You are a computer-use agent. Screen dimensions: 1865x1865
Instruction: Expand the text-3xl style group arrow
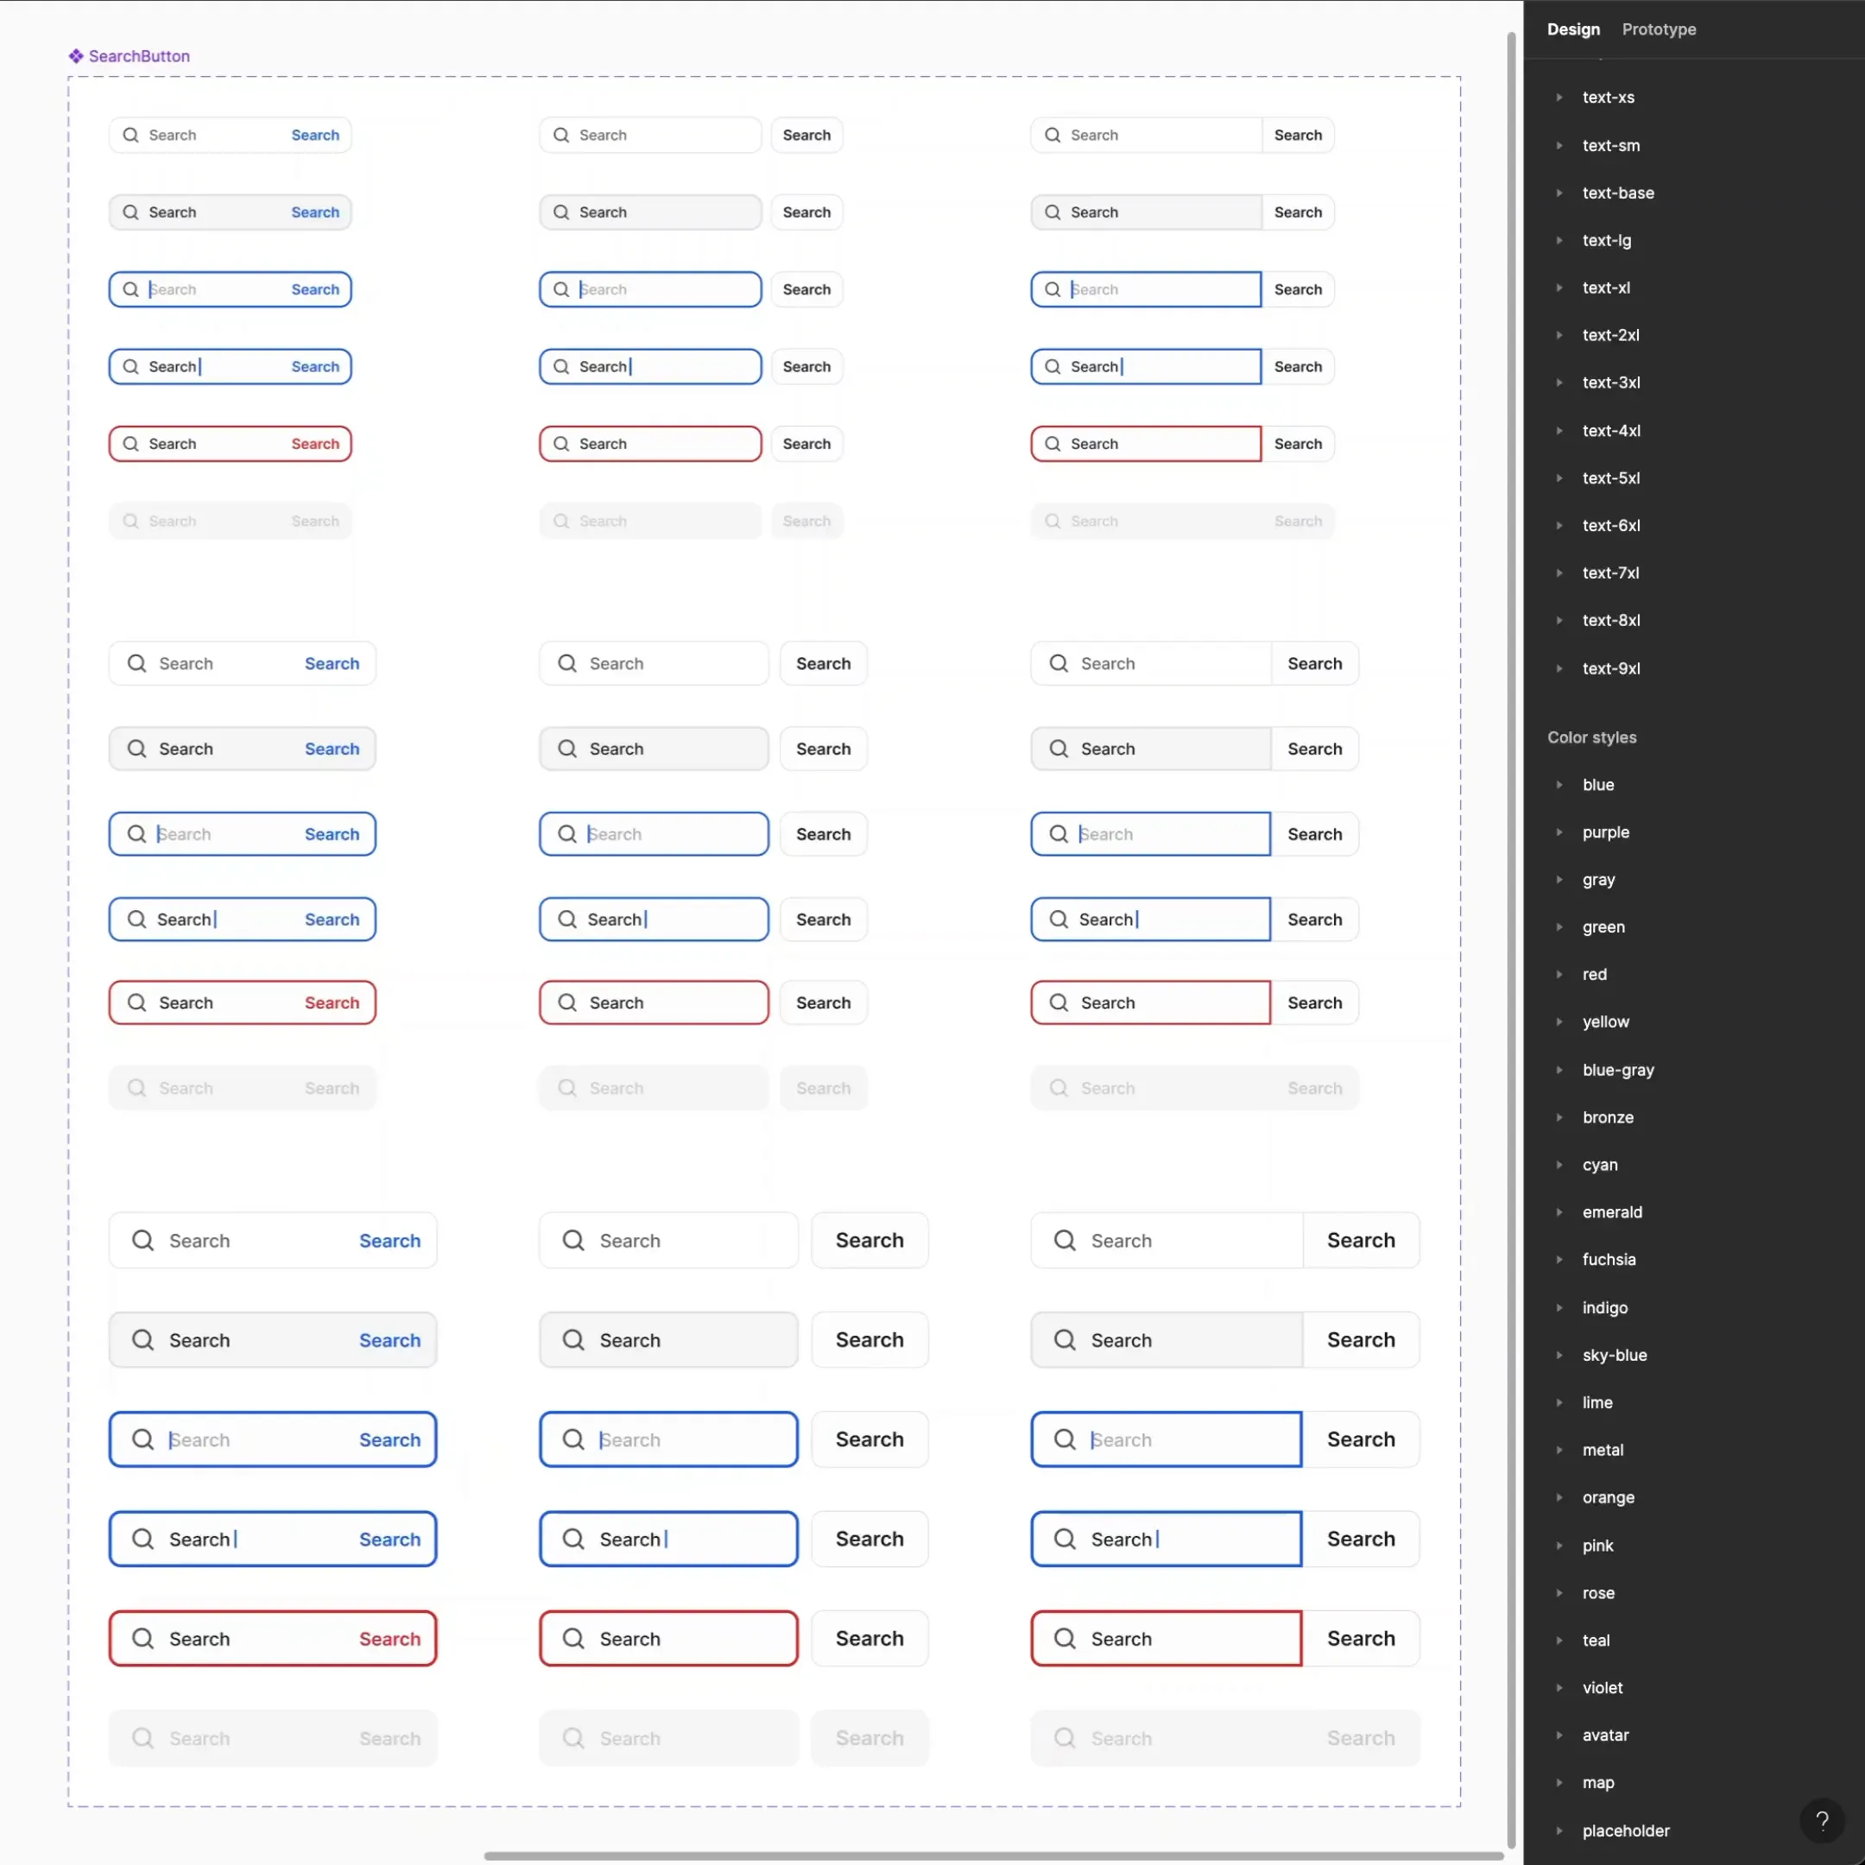(x=1559, y=382)
